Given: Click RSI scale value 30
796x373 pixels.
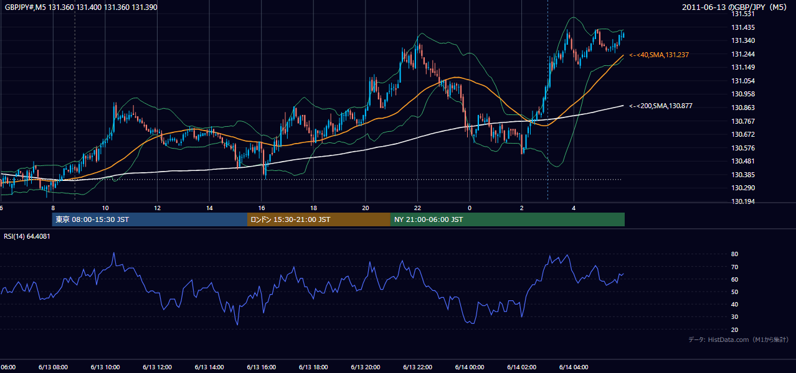Looking at the screenshot, I should click(x=734, y=317).
